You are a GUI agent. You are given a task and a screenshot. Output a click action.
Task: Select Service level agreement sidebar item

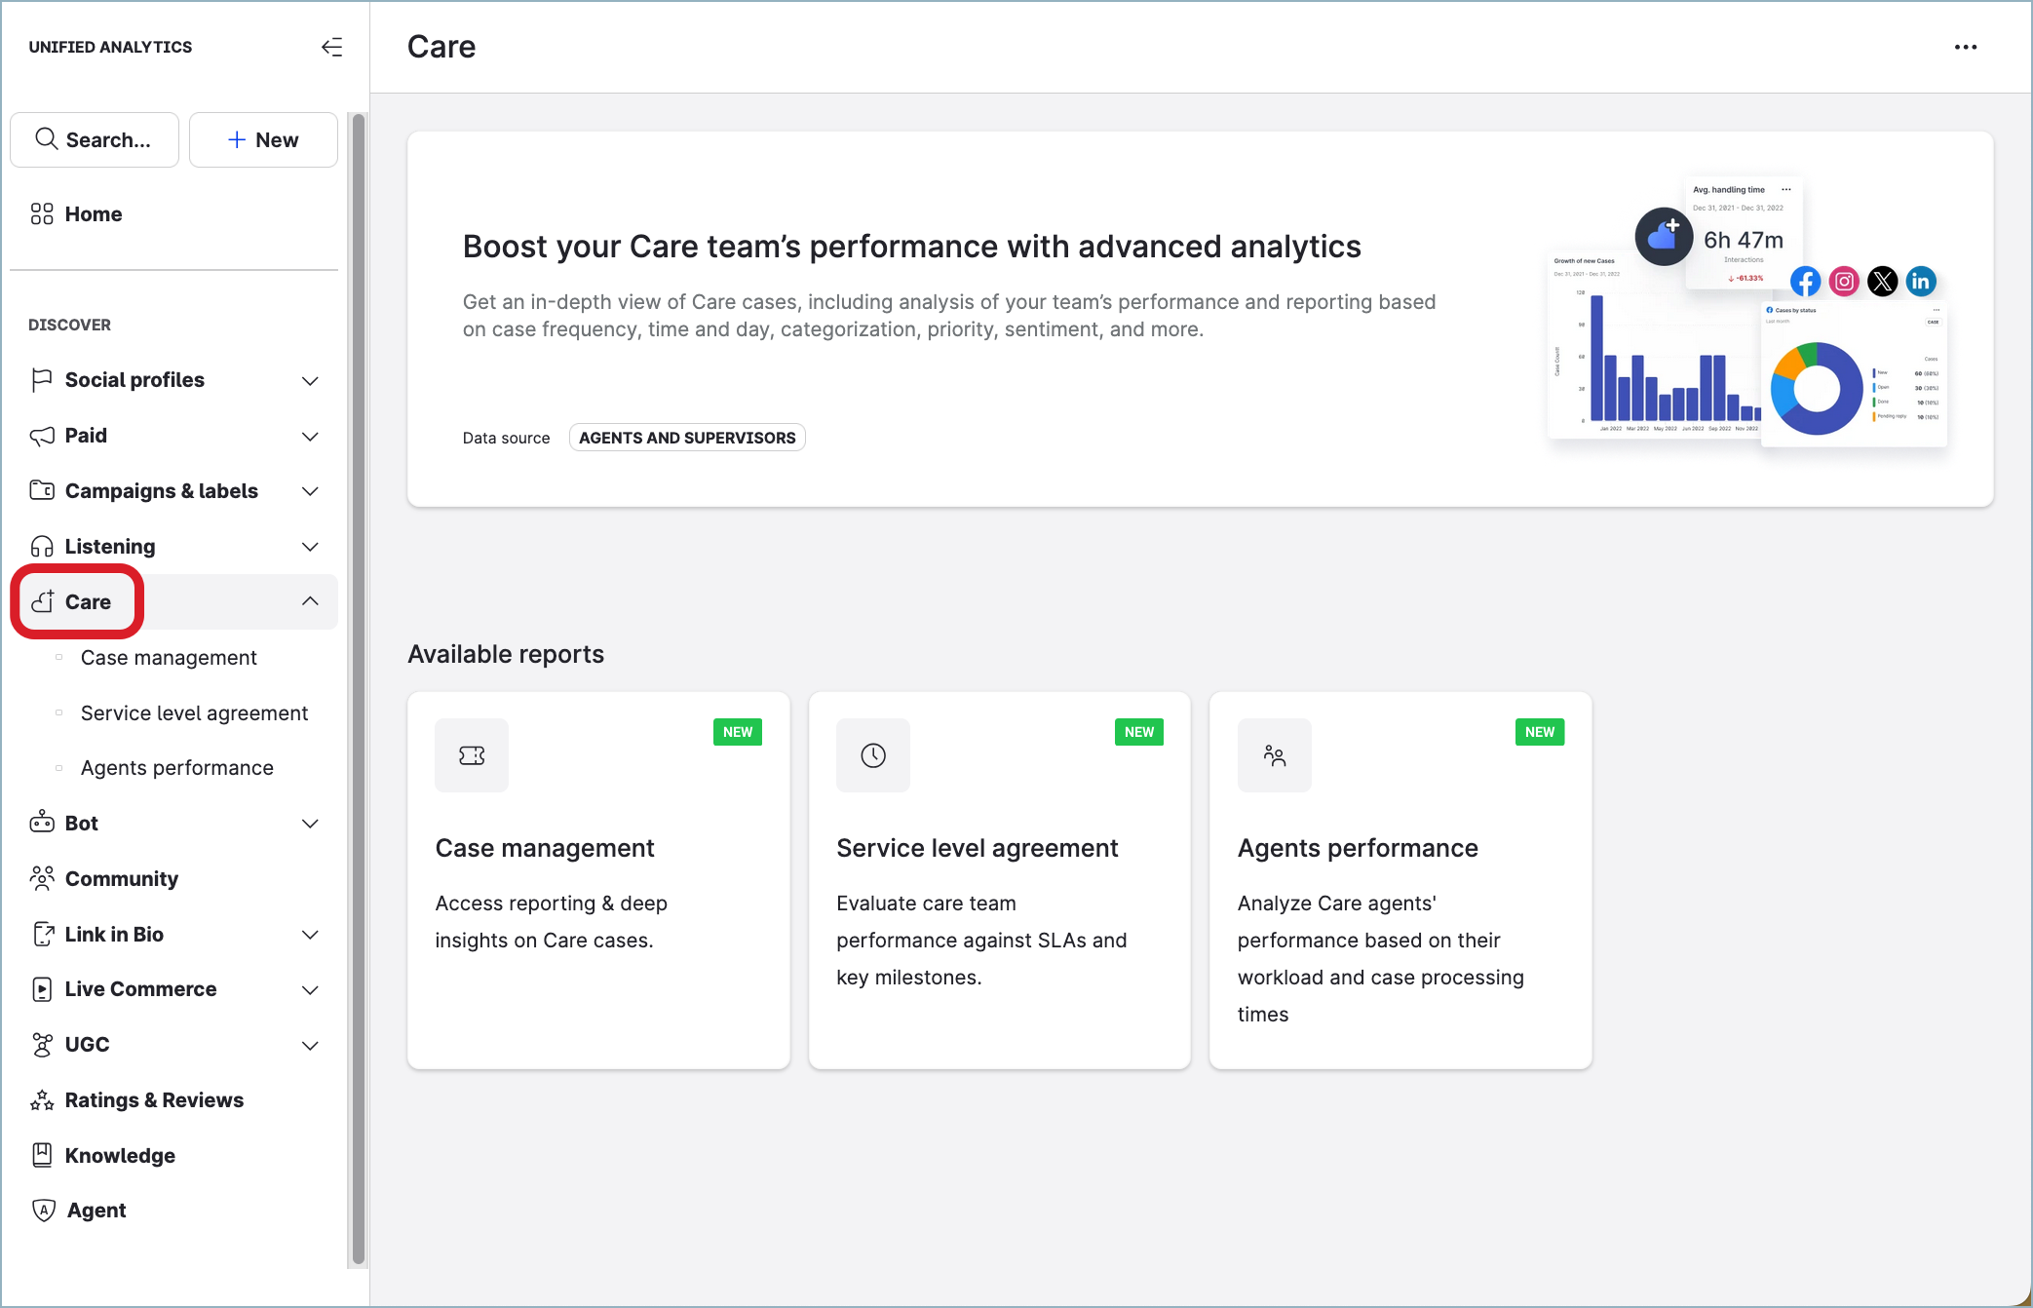pos(194,713)
